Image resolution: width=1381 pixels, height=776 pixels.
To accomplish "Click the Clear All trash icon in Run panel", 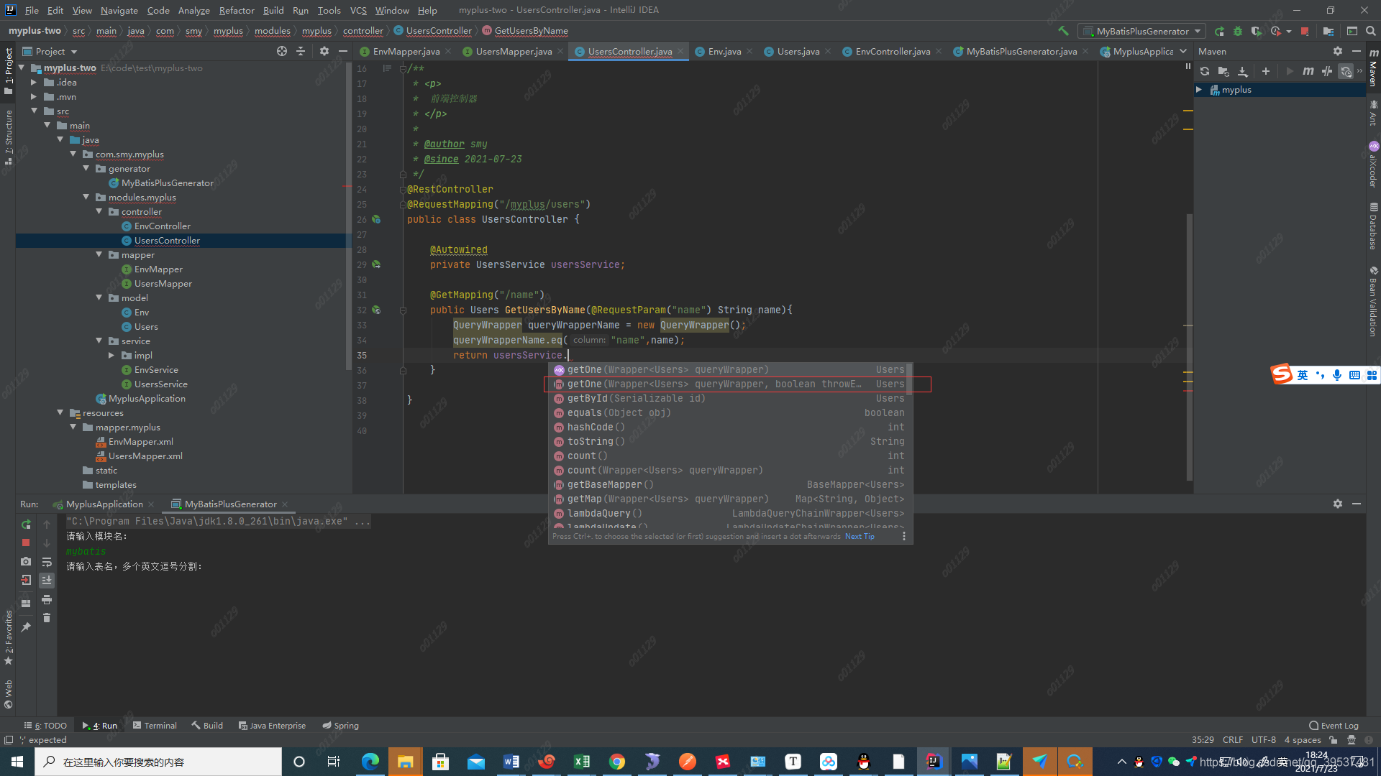I will (x=47, y=618).
